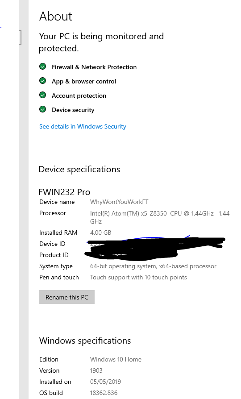241x399 pixels.
Task: Click the grey vertical scrollbar on left
Action: [24, 199]
